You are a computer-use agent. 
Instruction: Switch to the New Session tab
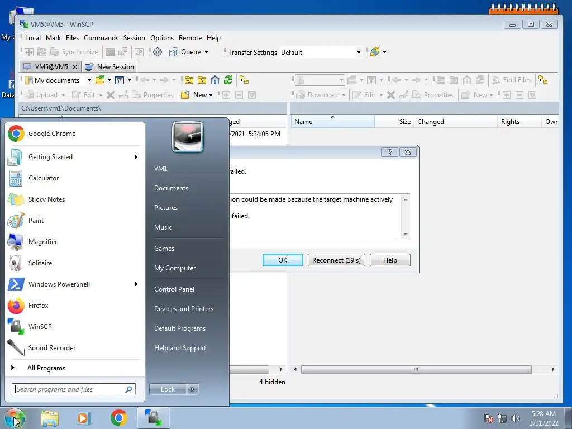point(110,67)
